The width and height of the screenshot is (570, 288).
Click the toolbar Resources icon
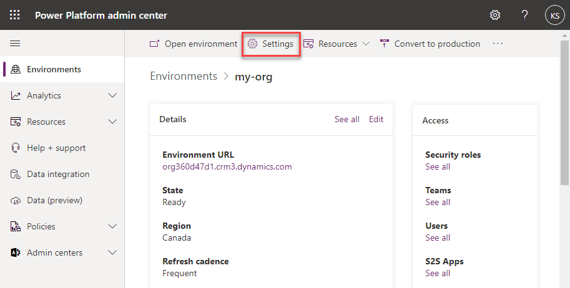pyautogui.click(x=308, y=44)
